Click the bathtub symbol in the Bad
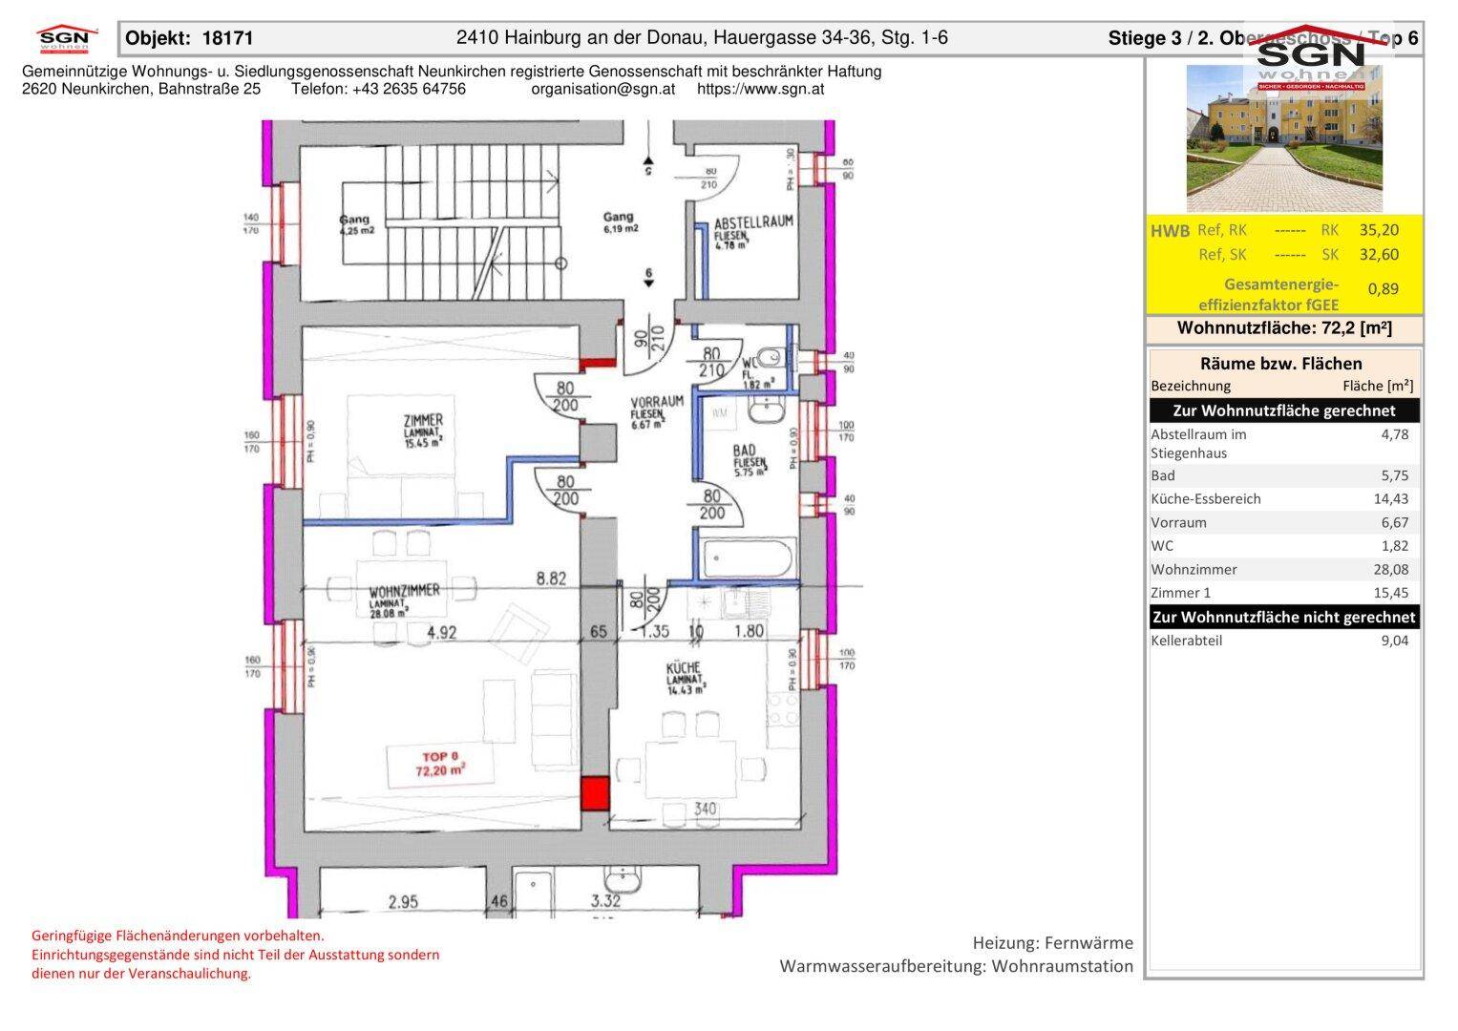 point(749,558)
